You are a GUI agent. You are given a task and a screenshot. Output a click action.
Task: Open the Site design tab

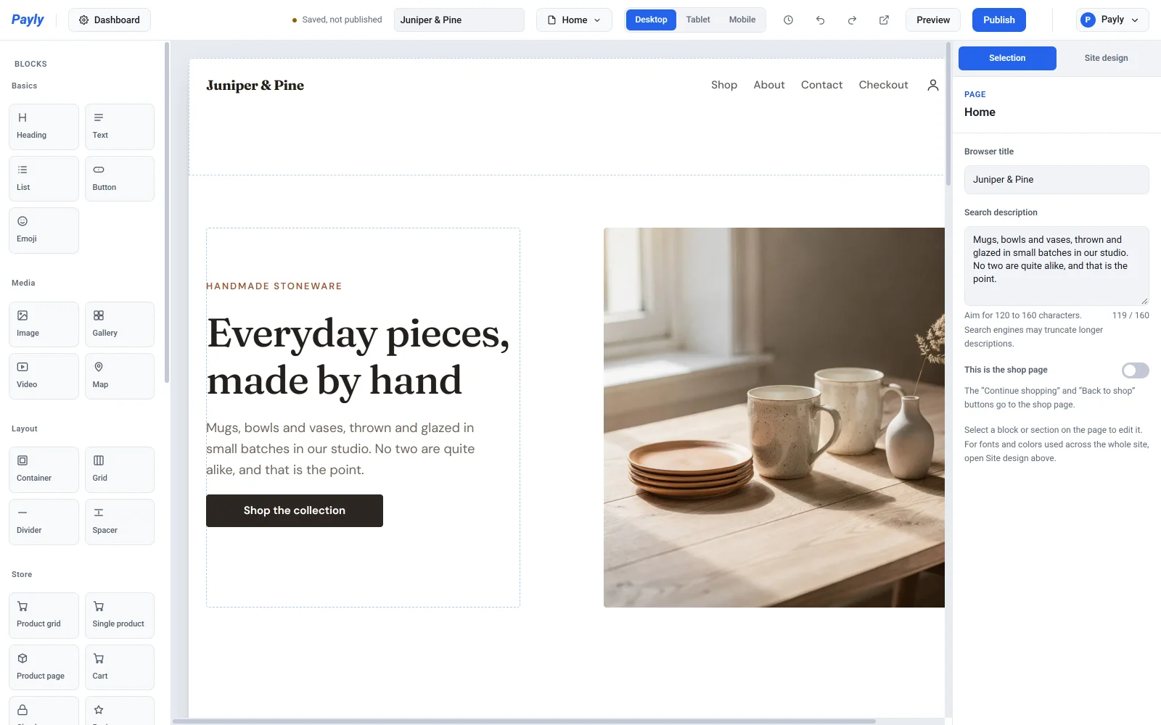click(x=1106, y=58)
